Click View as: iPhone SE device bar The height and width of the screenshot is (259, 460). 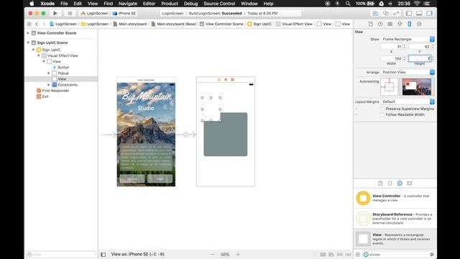coord(137,254)
